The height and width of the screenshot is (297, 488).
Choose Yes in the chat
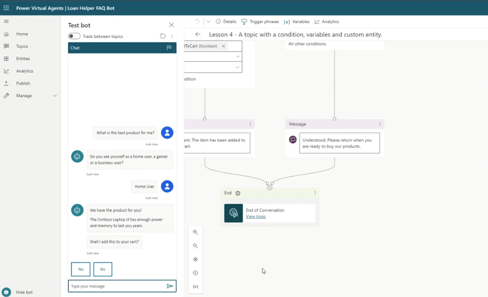click(x=81, y=269)
